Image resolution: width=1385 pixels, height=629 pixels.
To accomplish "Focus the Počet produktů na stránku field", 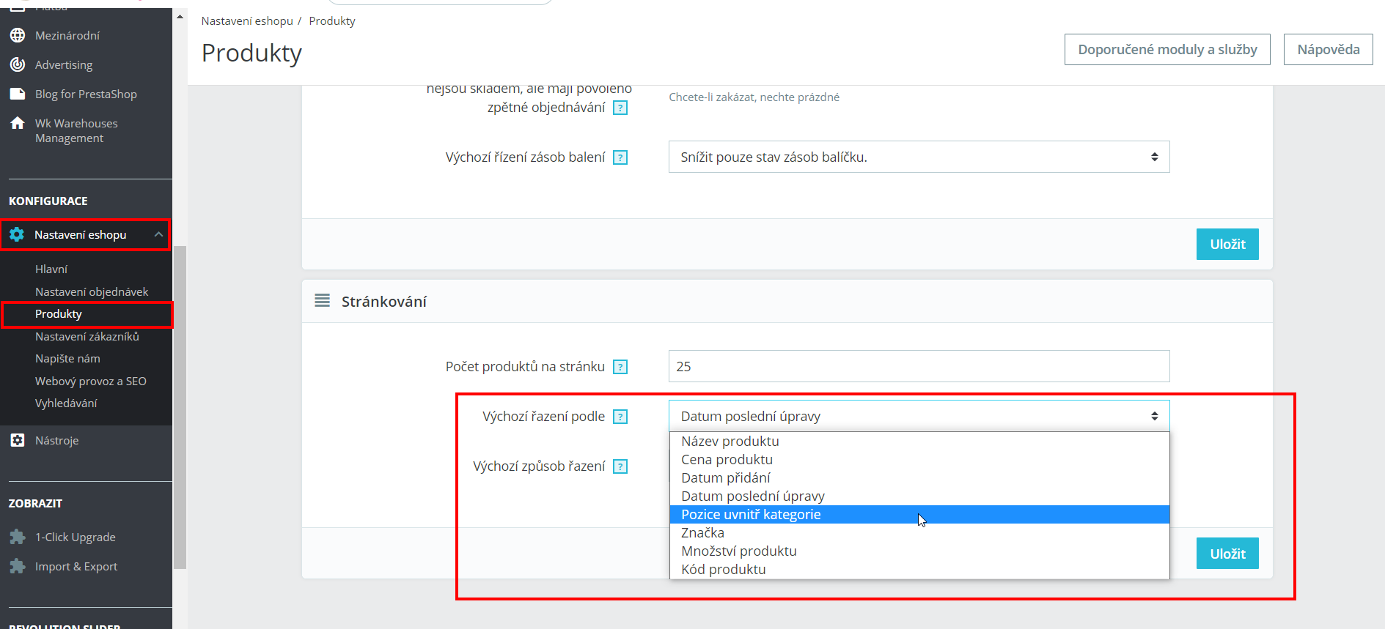I will point(919,366).
